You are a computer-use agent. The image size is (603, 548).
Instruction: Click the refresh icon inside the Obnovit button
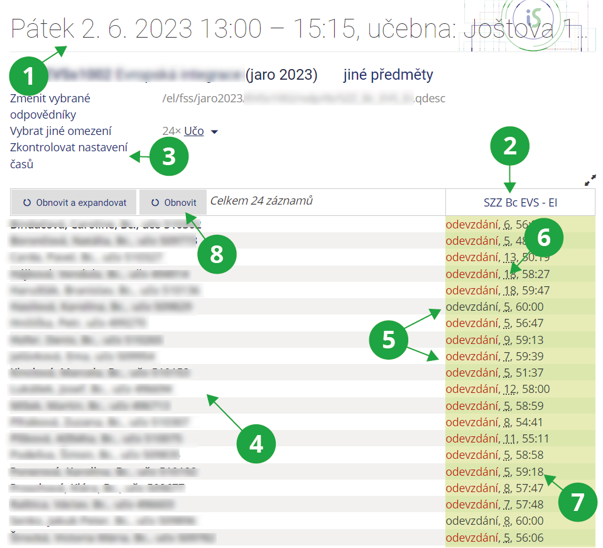pos(155,203)
